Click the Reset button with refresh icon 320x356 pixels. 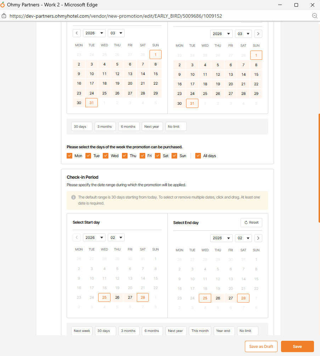(x=251, y=223)
